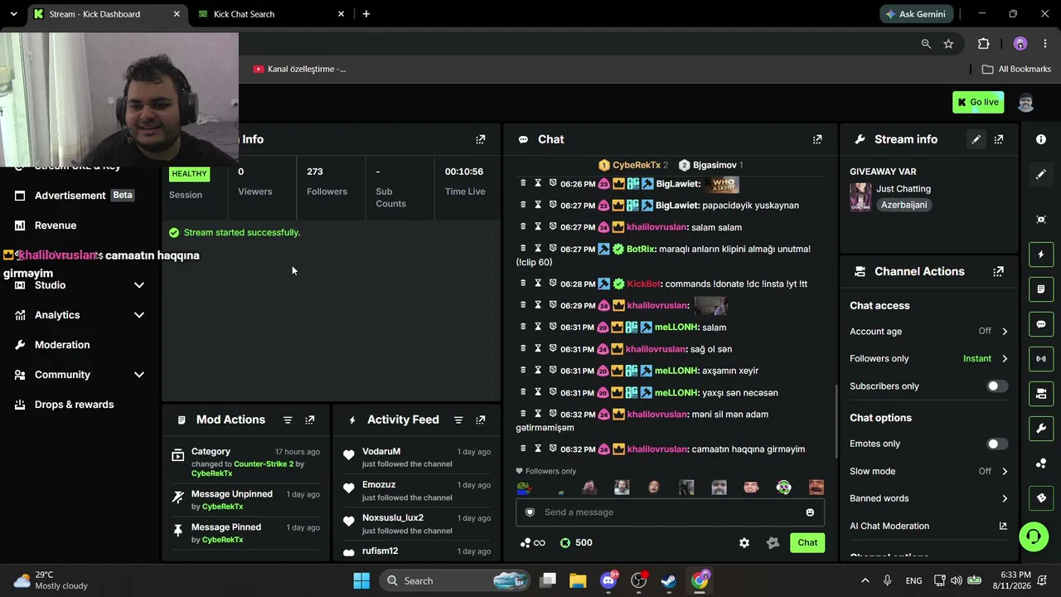Toggle Emotes only mode

click(x=997, y=444)
